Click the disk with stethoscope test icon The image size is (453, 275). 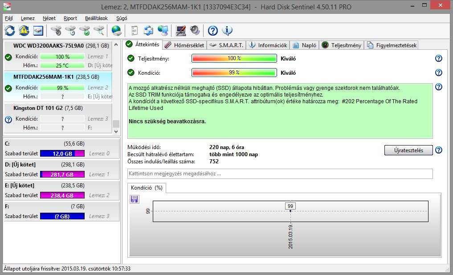pyautogui.click(x=56, y=31)
